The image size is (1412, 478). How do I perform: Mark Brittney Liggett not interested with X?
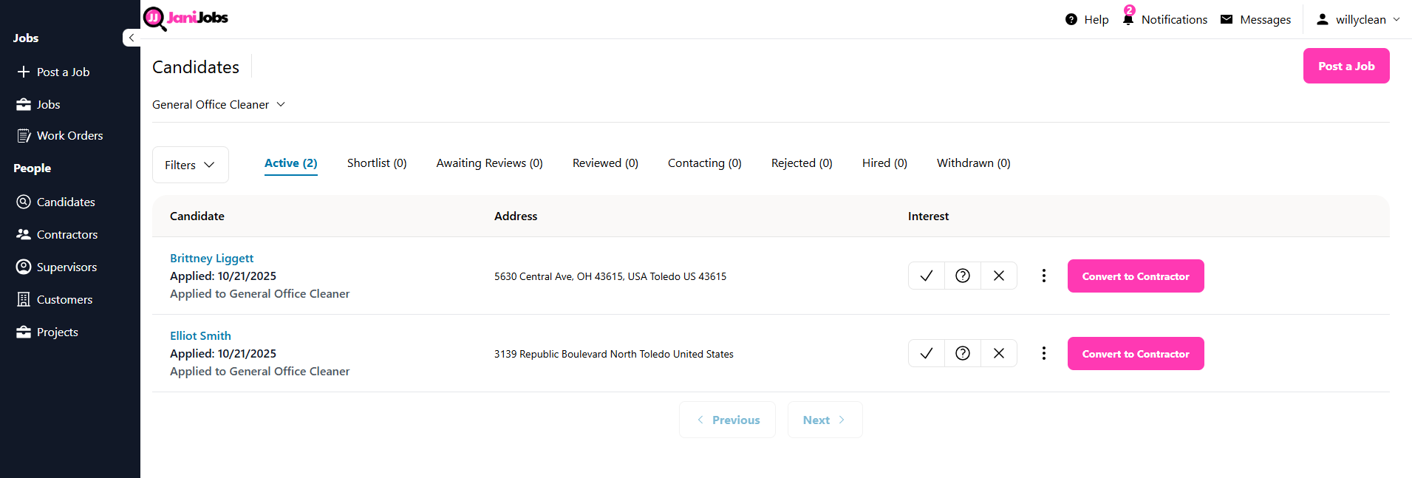pos(999,276)
